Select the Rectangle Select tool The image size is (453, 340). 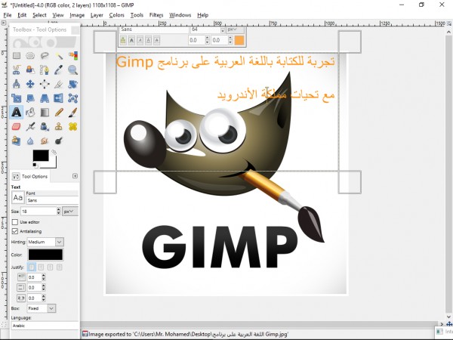point(17,55)
